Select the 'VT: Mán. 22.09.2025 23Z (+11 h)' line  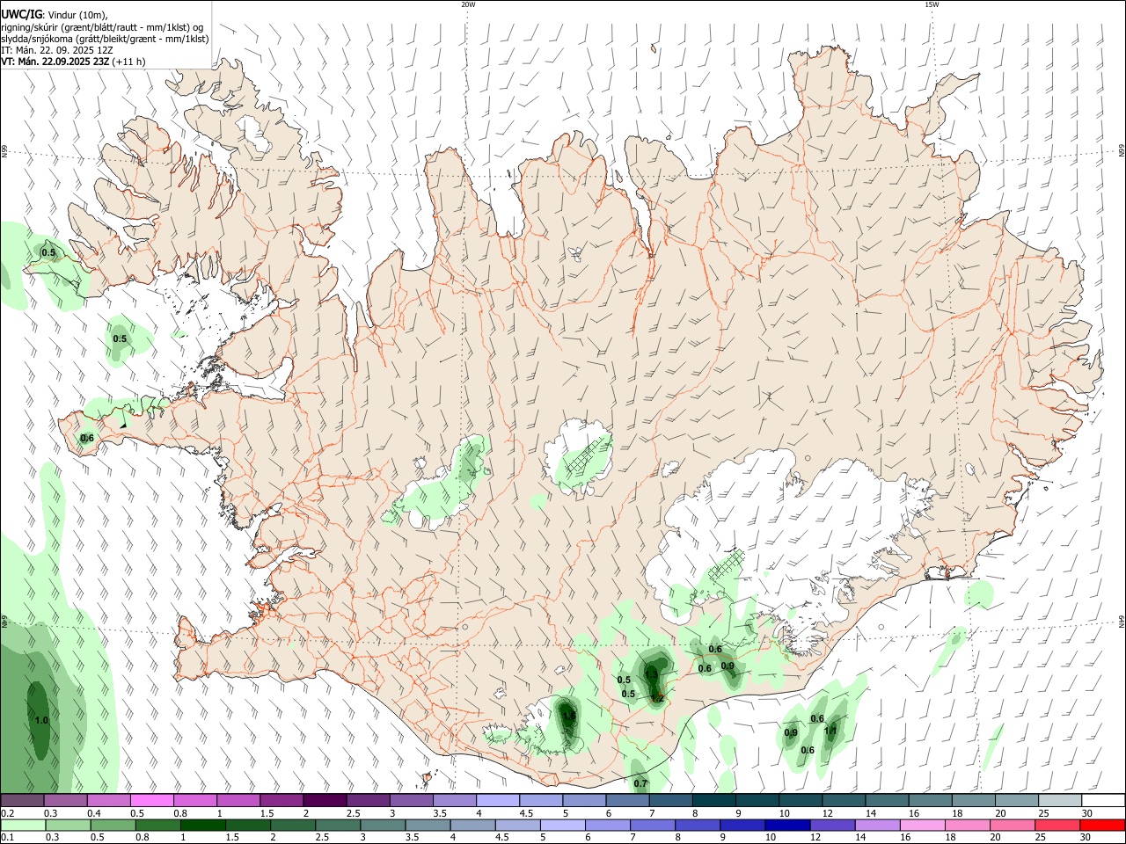click(x=73, y=62)
